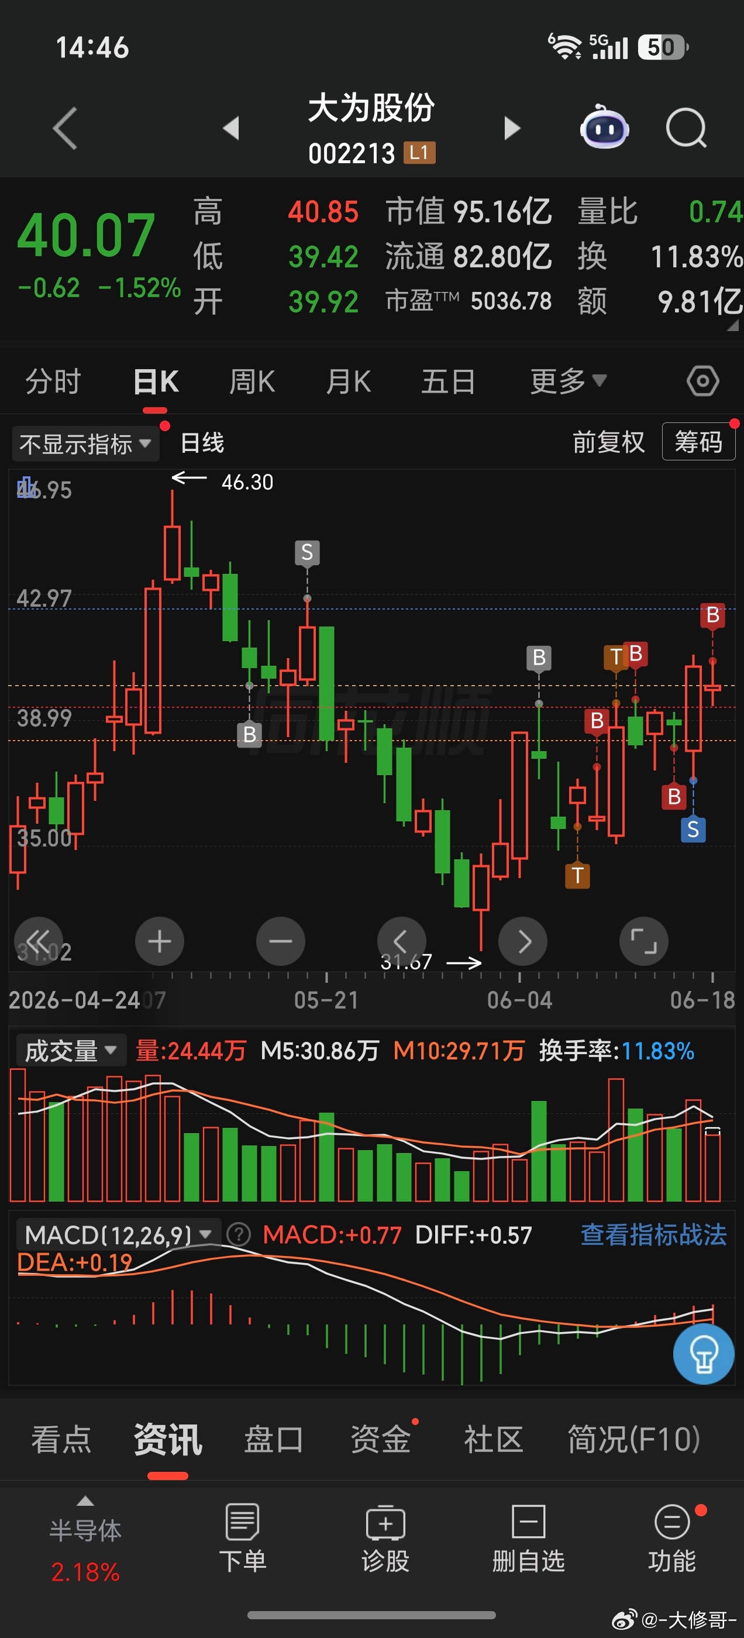Move chart right with round arrow button
The width and height of the screenshot is (744, 1638).
[x=523, y=941]
